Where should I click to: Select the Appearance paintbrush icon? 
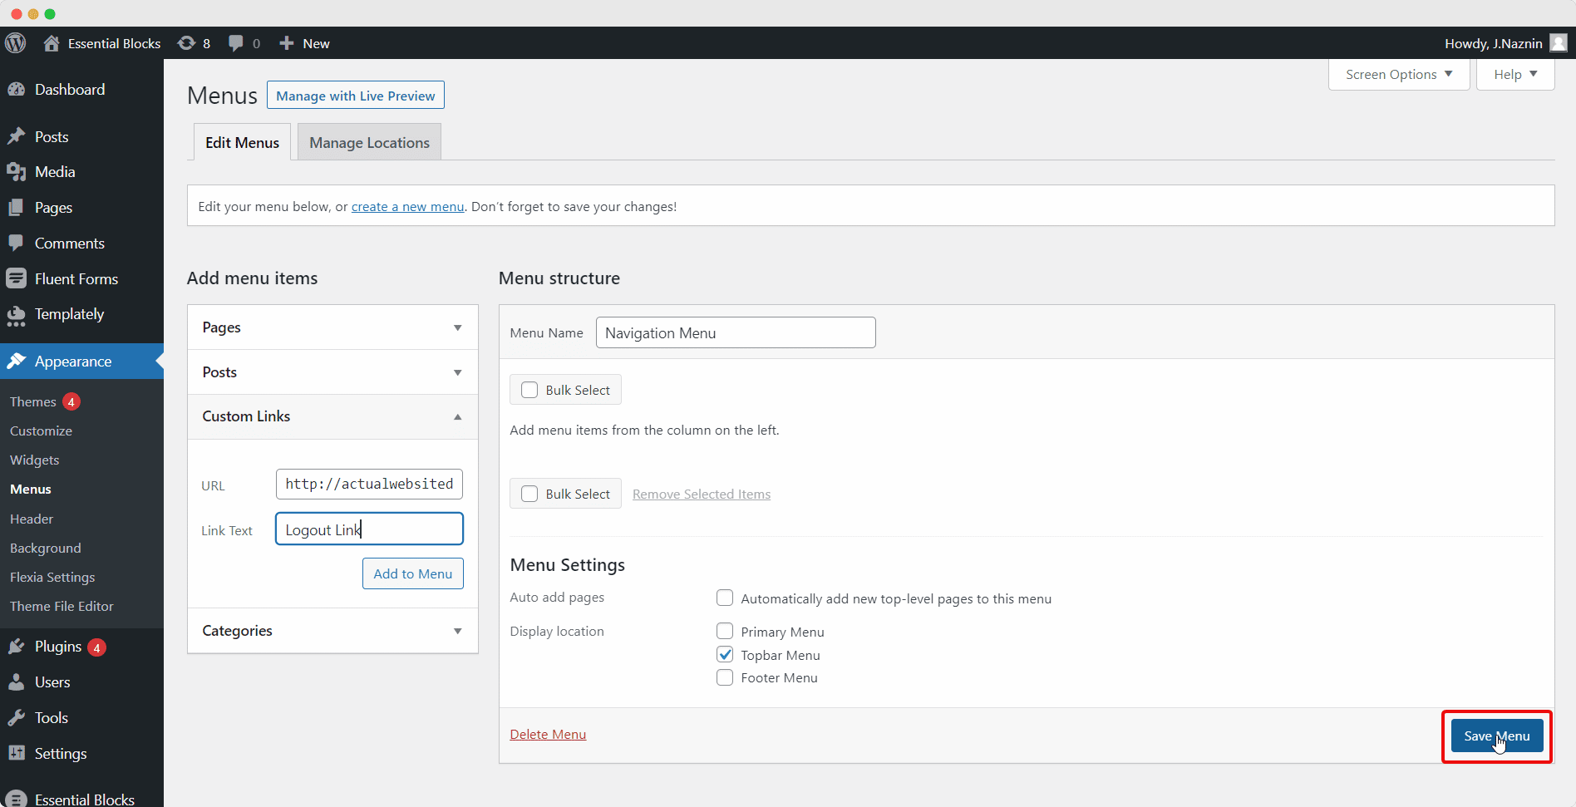point(17,361)
